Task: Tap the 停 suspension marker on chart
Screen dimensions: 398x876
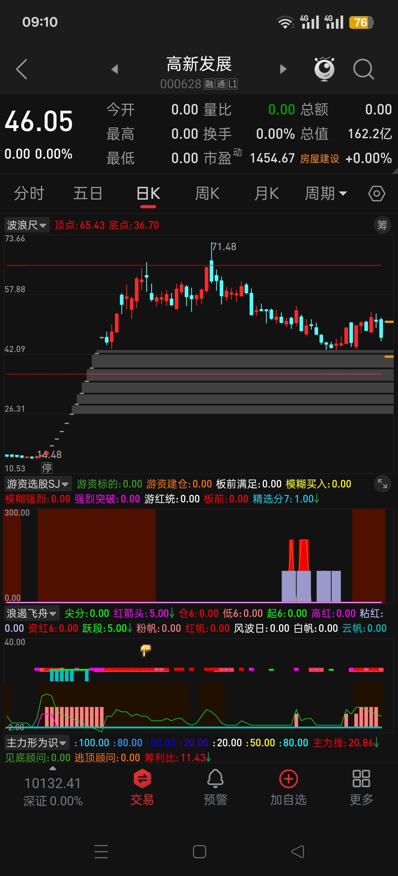Action: (46, 468)
